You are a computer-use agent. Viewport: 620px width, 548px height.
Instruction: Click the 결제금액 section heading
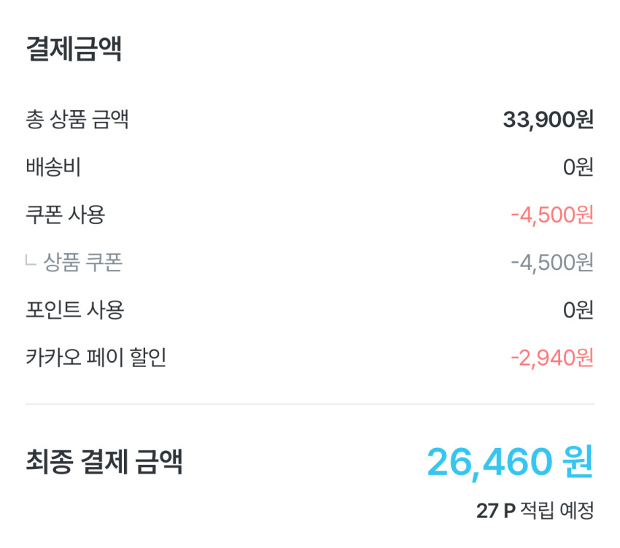click(74, 49)
